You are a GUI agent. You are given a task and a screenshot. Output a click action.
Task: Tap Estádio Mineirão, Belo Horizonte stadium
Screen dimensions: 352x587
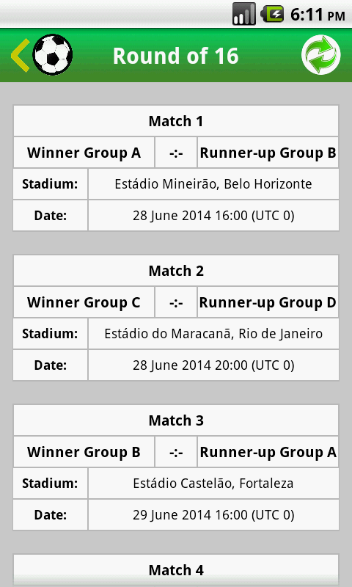(213, 184)
